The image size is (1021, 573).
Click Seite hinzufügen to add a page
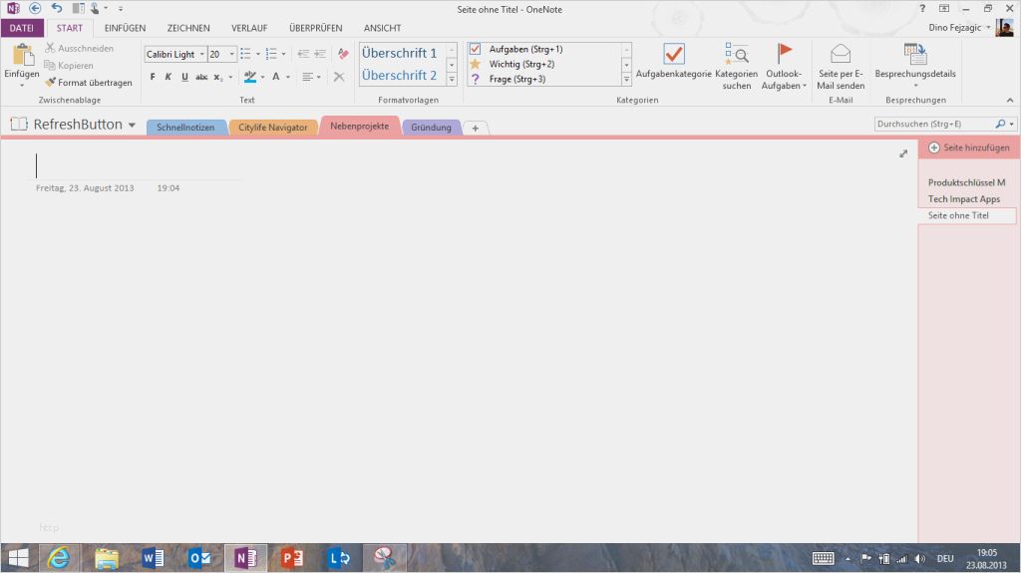[x=968, y=147]
